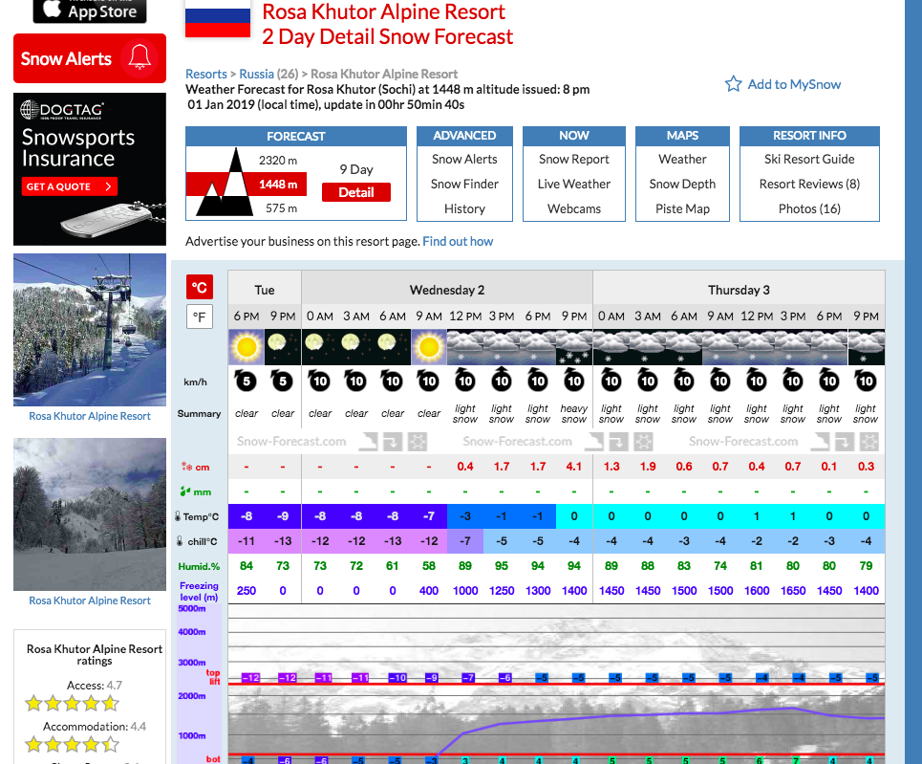The height and width of the screenshot is (764, 922).
Task: Click the humidity value 61
Action: point(392,566)
